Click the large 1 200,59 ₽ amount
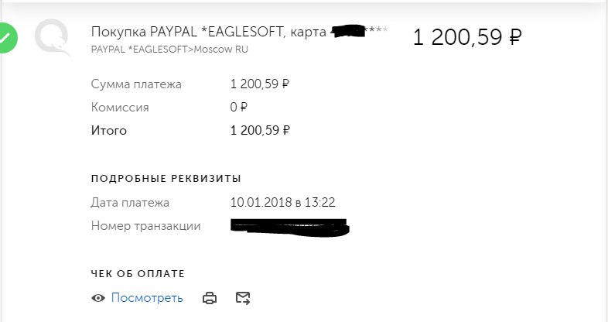 click(x=467, y=37)
